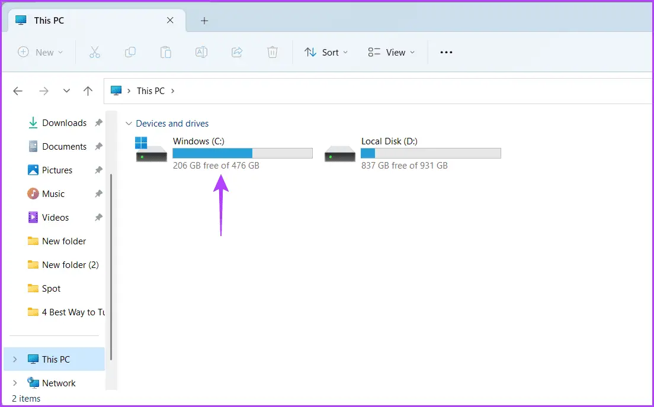
Task: Click the Local Disk (D:) label
Action: point(390,141)
